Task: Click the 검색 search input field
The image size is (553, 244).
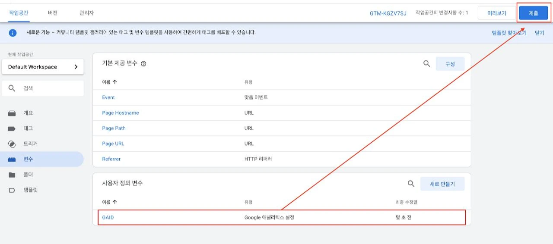Action: tap(43, 88)
